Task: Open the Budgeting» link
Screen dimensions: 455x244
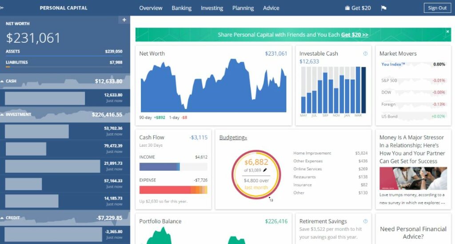Action: tap(233, 137)
